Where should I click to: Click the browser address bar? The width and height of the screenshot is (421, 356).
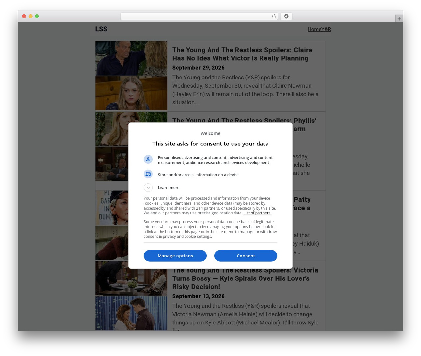[199, 16]
